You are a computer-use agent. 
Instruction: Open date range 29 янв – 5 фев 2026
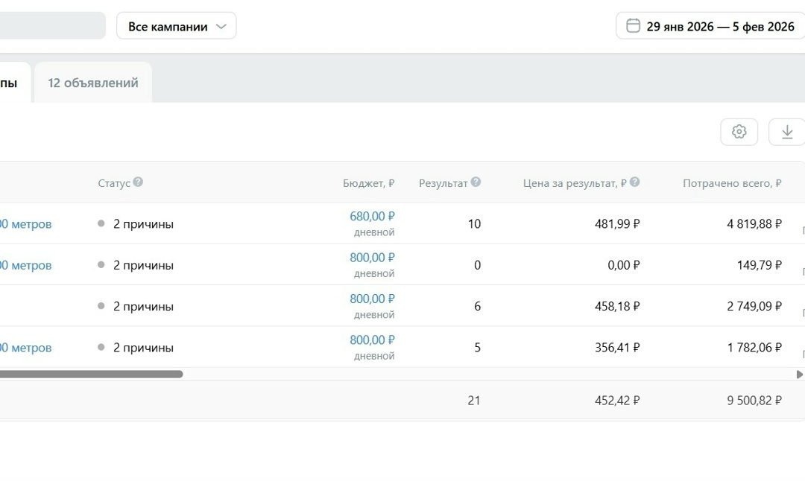click(720, 26)
